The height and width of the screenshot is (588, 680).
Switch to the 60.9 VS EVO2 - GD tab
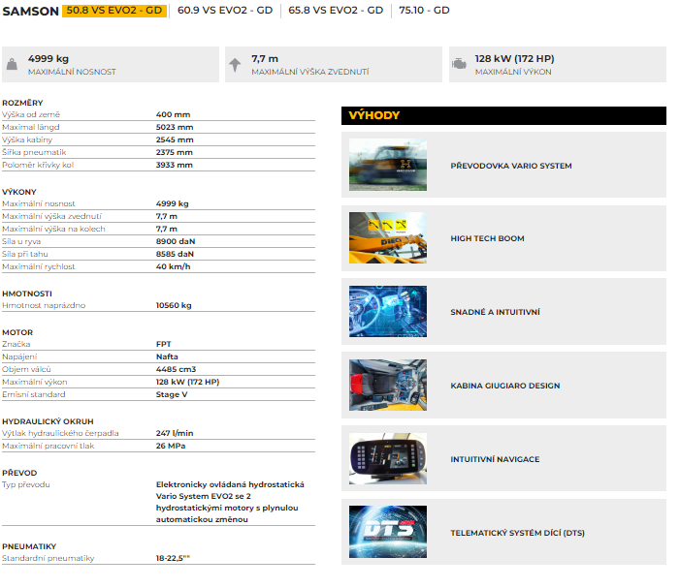(225, 11)
